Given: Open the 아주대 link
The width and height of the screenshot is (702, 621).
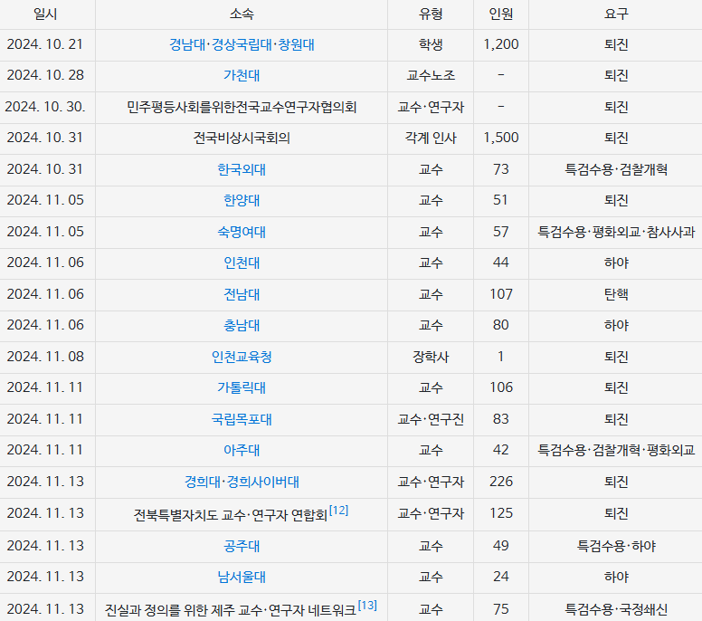Looking at the screenshot, I should [x=242, y=450].
